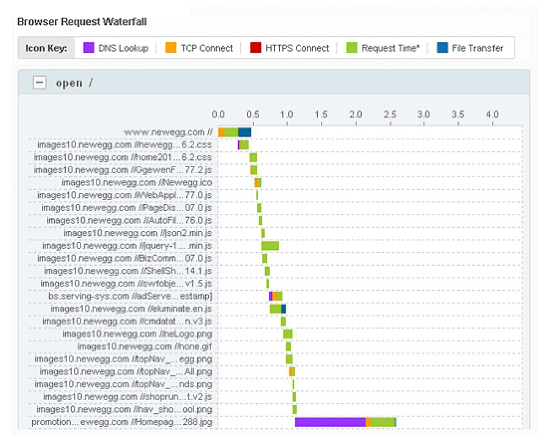This screenshot has width=548, height=447.
Task: Collapse the open / section
Action: pos(40,83)
